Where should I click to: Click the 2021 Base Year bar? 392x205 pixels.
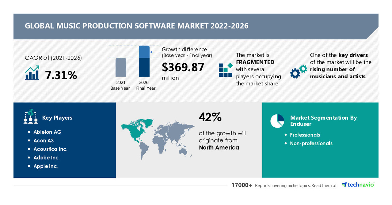click(120, 68)
